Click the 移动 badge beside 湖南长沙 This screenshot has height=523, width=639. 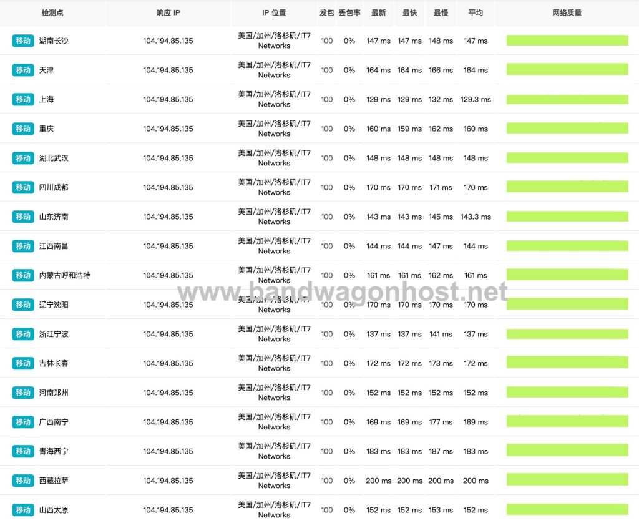23,41
